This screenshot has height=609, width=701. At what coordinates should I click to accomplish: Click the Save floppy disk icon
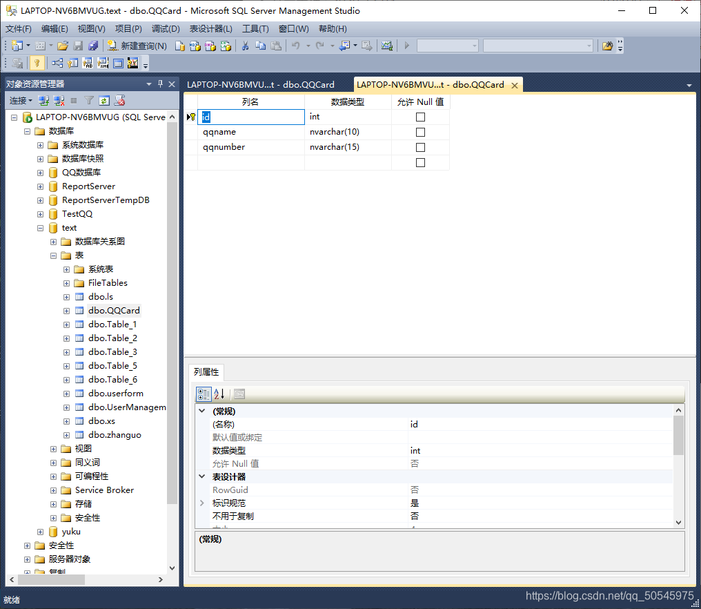tap(78, 46)
